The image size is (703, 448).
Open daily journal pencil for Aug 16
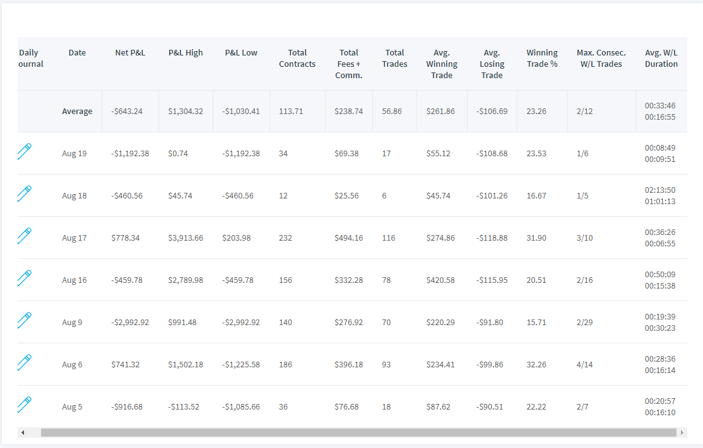(25, 278)
